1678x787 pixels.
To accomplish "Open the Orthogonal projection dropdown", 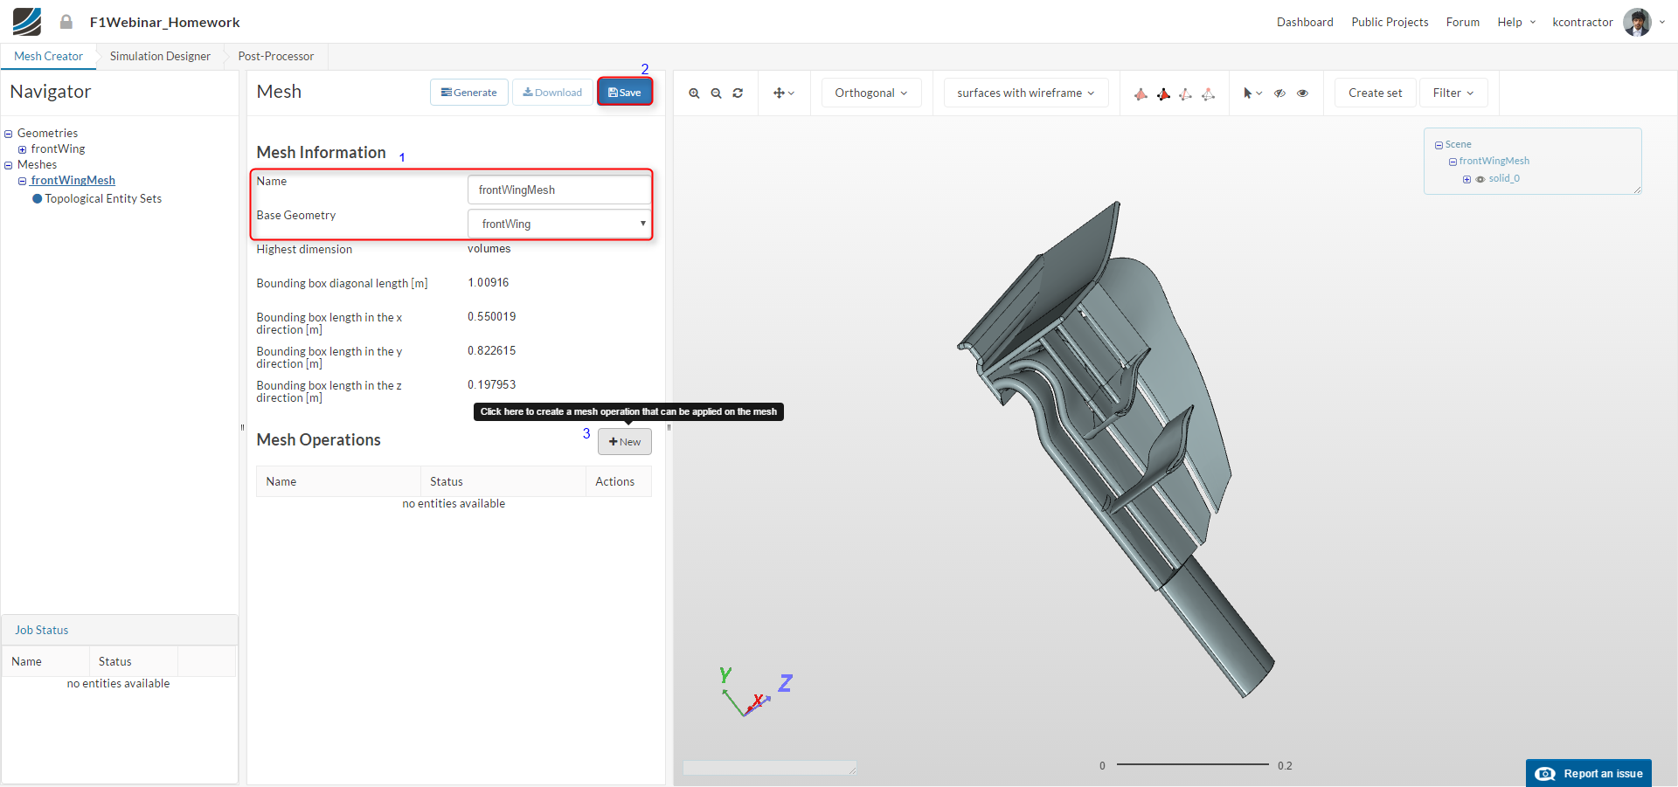I will [x=870, y=93].
